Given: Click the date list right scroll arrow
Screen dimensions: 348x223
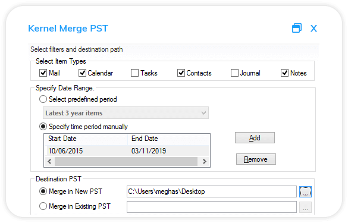Looking at the screenshot, I should coord(204,161).
